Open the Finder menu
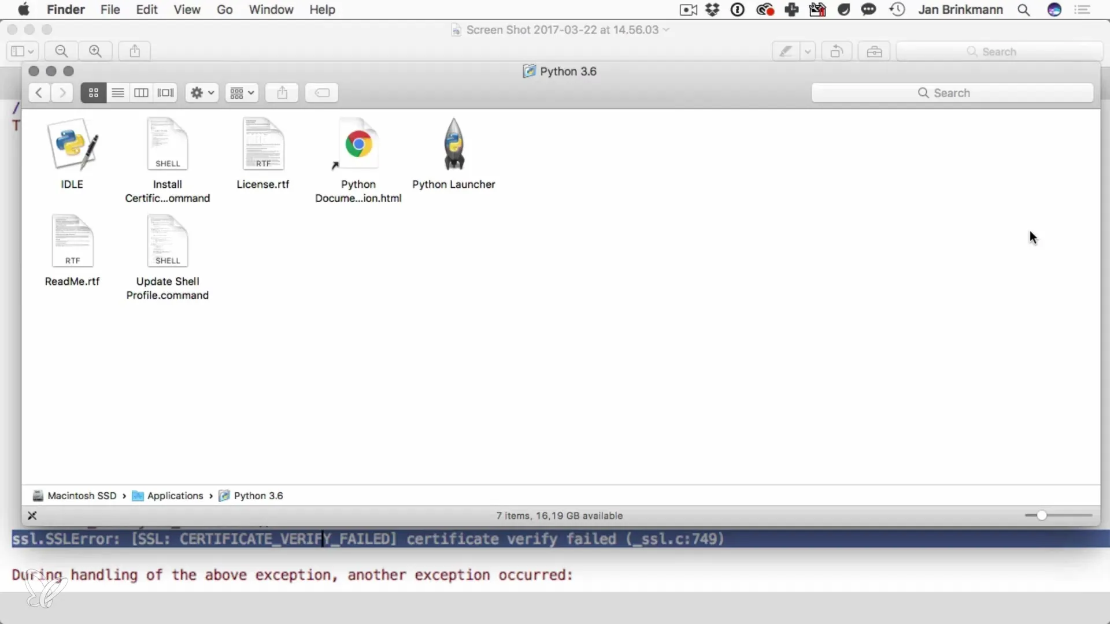 click(x=65, y=9)
